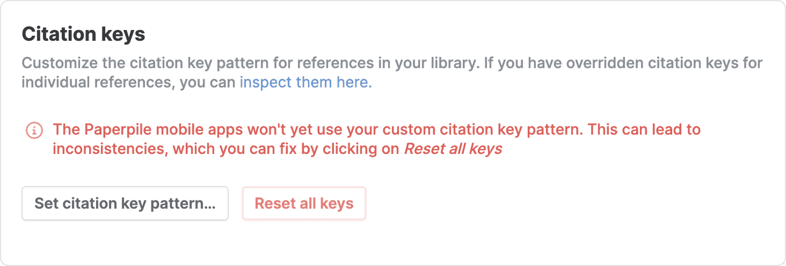This screenshot has width=786, height=266.
Task: Click the info icon beside the warning
Action: pyautogui.click(x=34, y=130)
